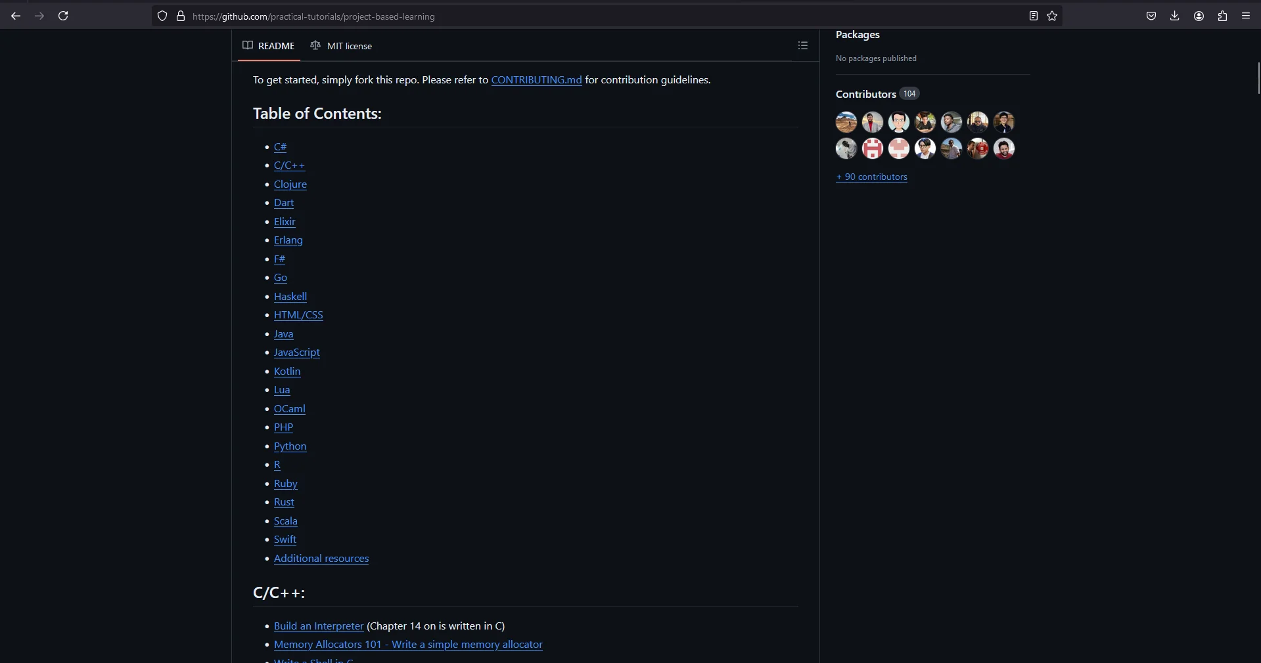The height and width of the screenshot is (663, 1261).
Task: Open the Extensions puzzle icon
Action: [x=1222, y=16]
